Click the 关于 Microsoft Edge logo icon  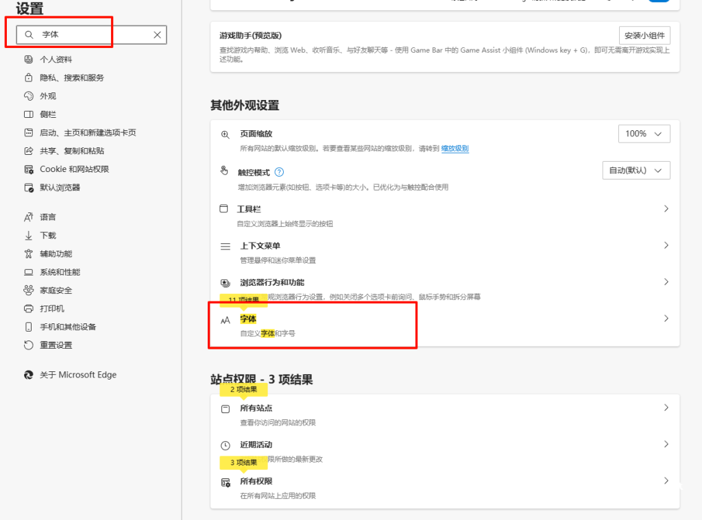coord(29,375)
